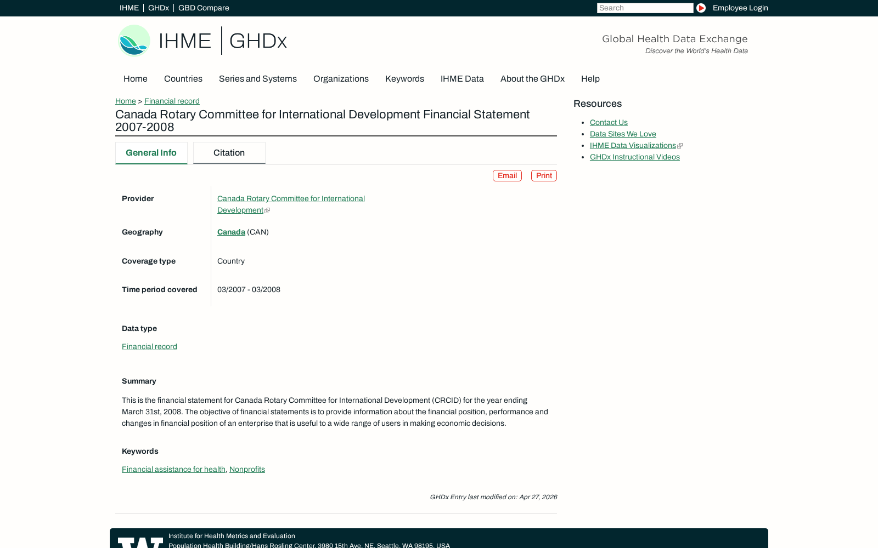Click the IHME leaf logo icon
The image size is (878, 548).
134,41
